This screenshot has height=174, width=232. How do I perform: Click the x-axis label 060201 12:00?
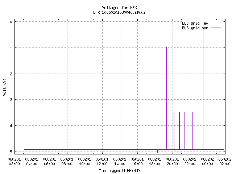(x=102, y=162)
